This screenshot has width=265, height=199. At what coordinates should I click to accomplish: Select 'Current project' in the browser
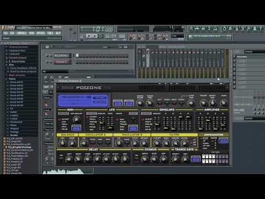coord(18,57)
